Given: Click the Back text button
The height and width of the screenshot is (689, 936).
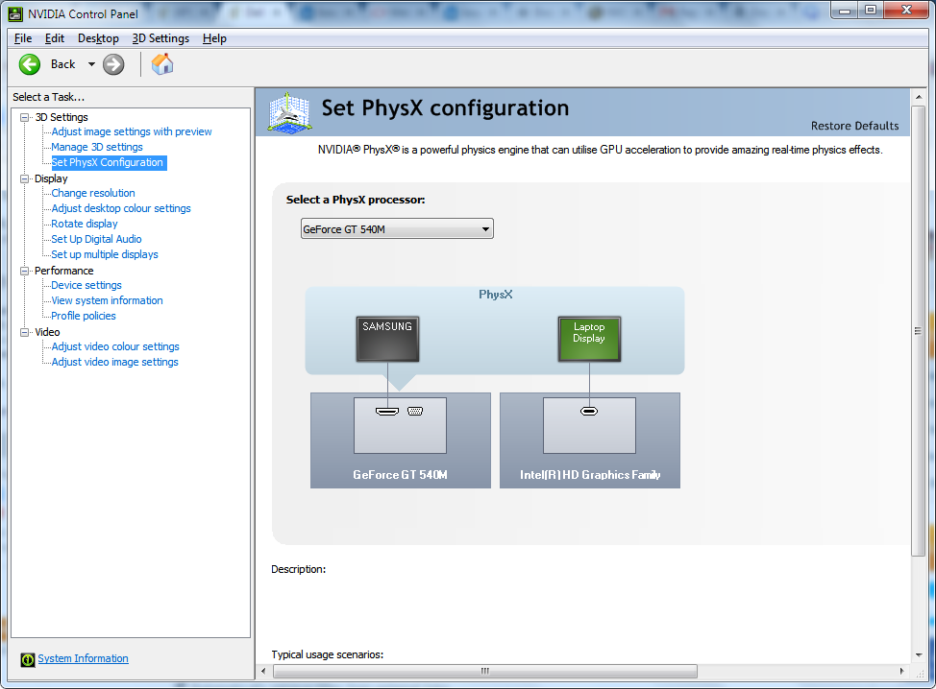Looking at the screenshot, I should [62, 64].
